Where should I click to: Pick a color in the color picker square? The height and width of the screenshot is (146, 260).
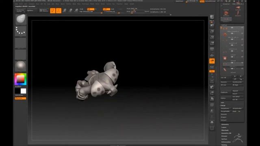tap(20, 79)
